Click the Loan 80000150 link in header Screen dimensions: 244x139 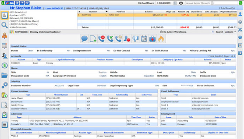54,8
